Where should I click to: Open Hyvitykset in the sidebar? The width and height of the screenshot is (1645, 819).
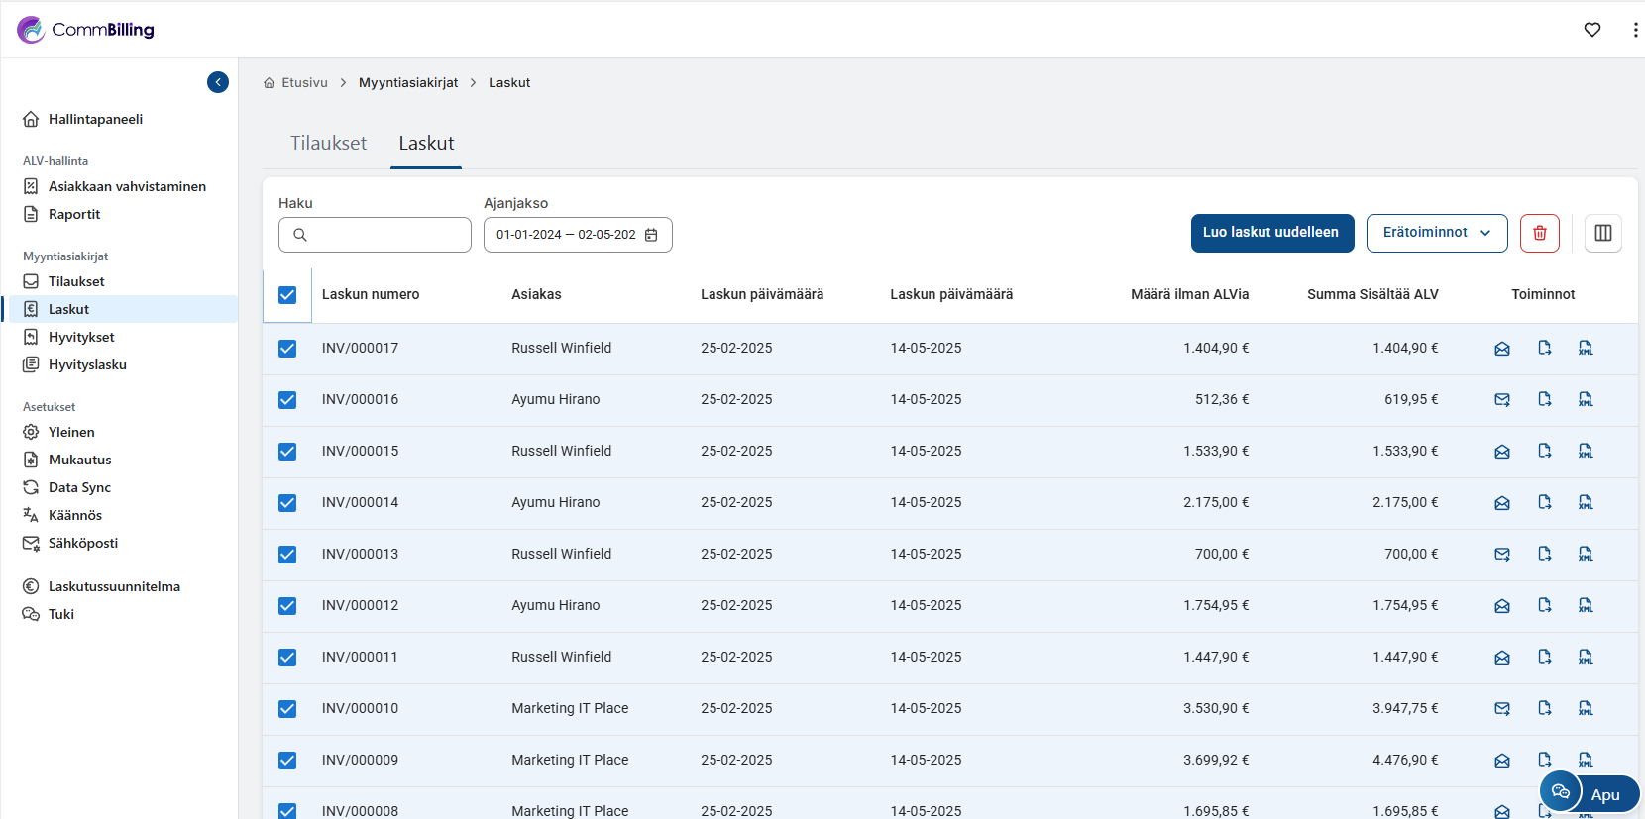[81, 337]
